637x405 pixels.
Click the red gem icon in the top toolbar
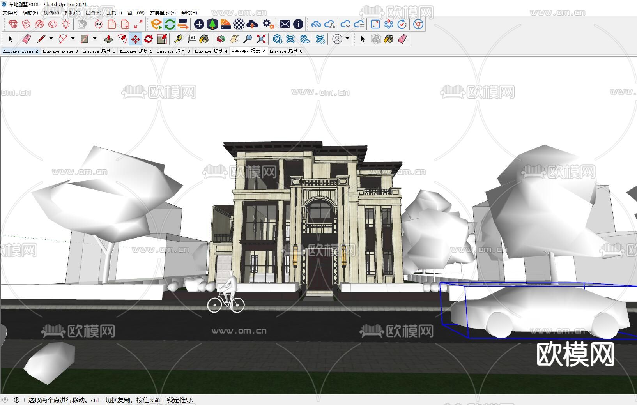13,24
